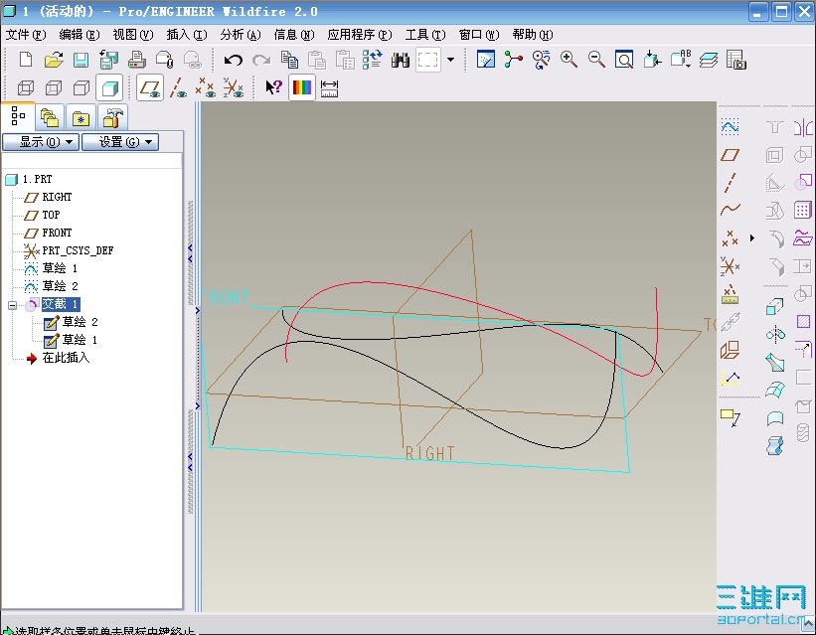Zoom in using magnifier plus icon
This screenshot has width=816, height=635.
click(569, 60)
